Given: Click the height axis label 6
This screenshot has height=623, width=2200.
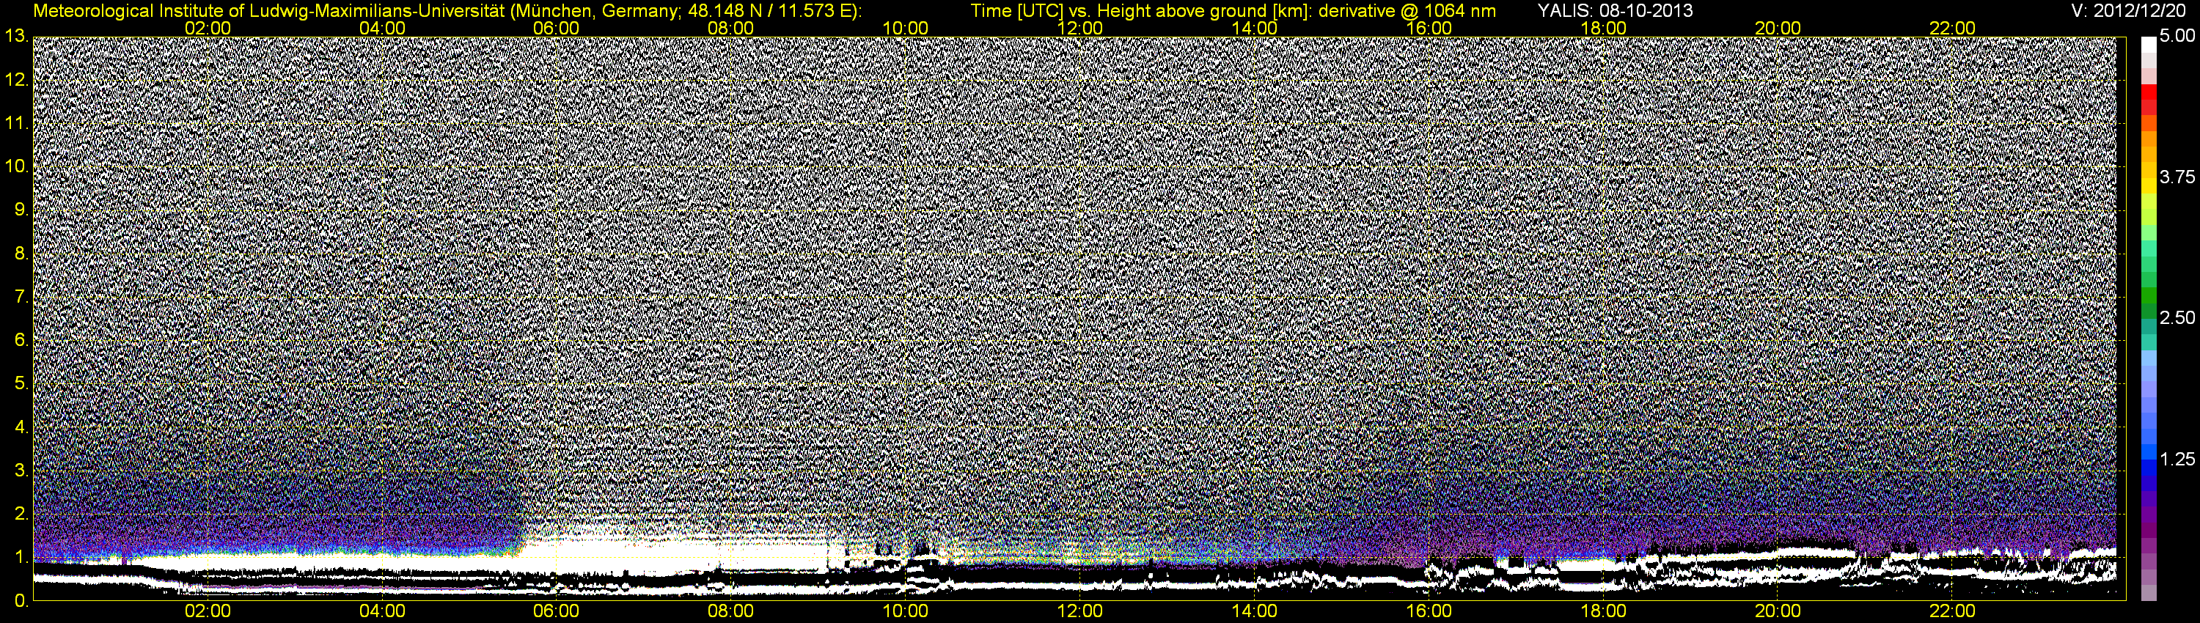Looking at the screenshot, I should point(21,341).
